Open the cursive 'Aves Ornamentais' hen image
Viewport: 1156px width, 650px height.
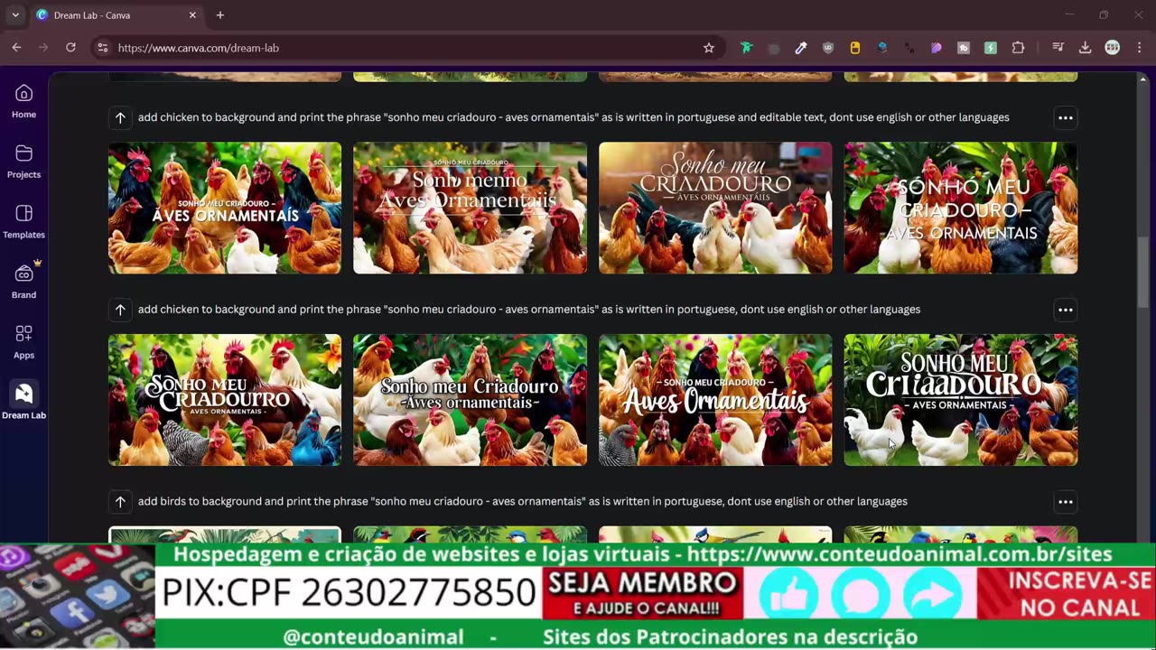point(715,400)
